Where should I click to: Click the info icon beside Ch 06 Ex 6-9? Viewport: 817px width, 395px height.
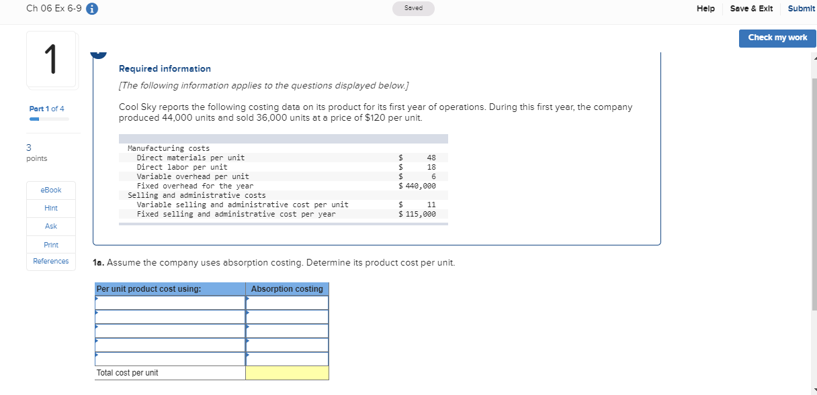91,9
